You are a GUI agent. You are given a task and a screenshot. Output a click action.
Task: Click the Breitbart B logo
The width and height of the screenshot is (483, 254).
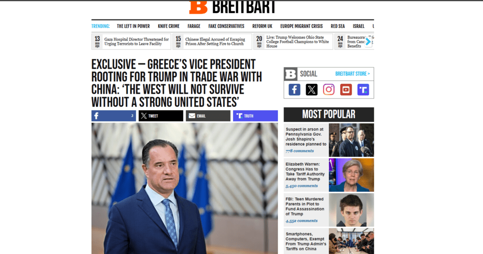(x=199, y=7)
